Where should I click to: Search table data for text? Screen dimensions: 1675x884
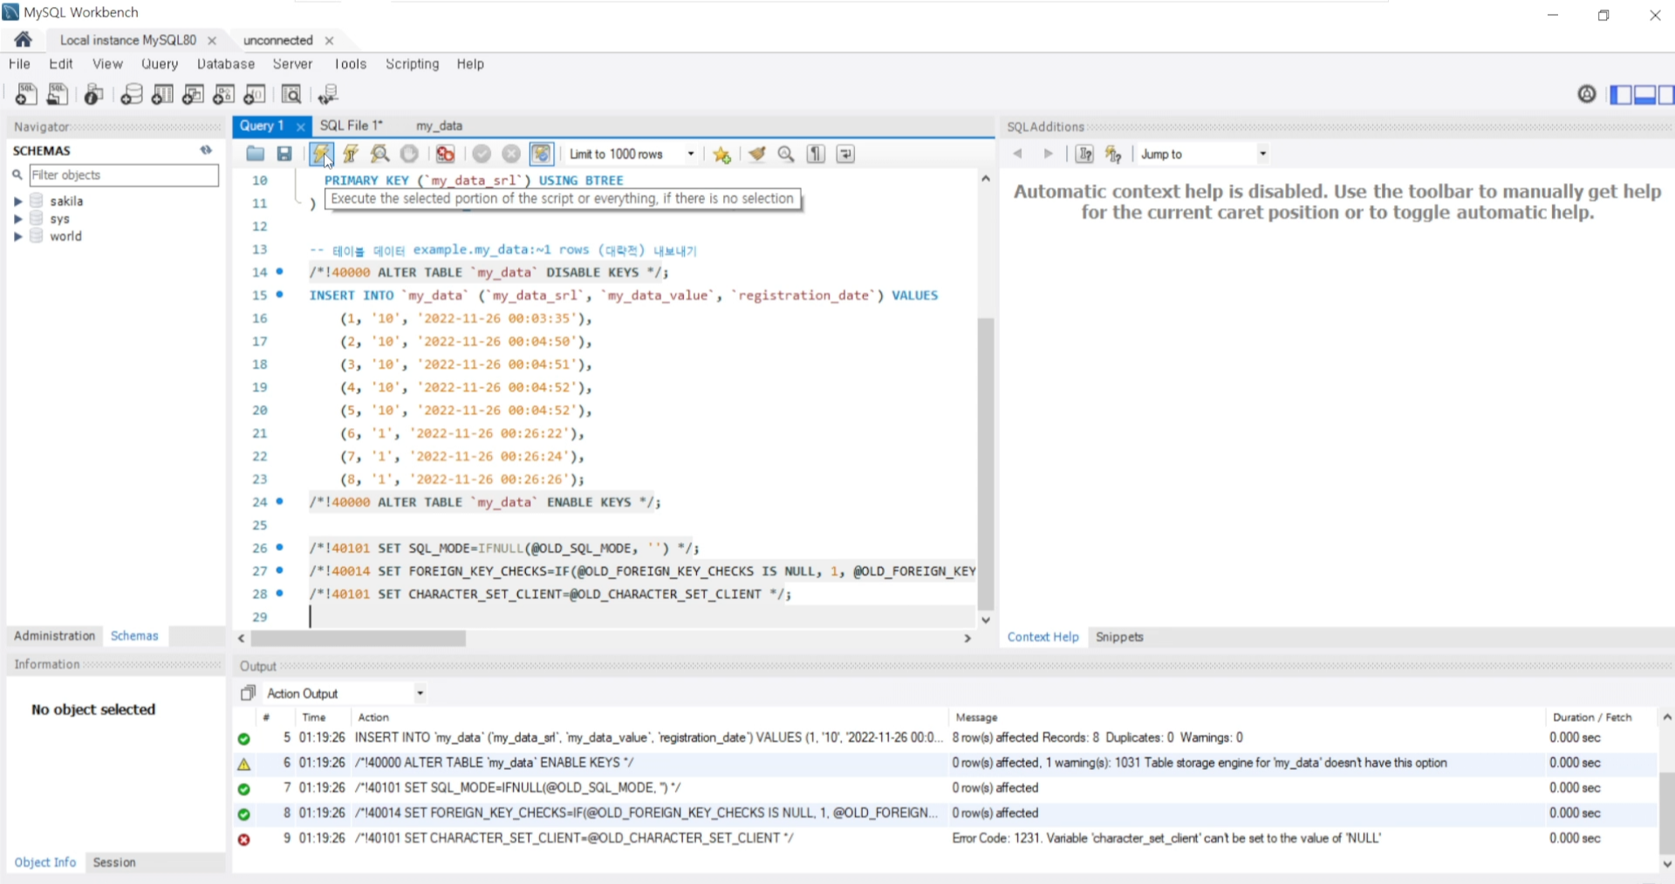(291, 94)
